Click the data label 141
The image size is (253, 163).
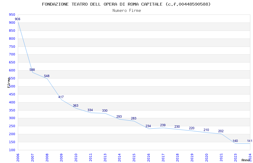pos(250,141)
